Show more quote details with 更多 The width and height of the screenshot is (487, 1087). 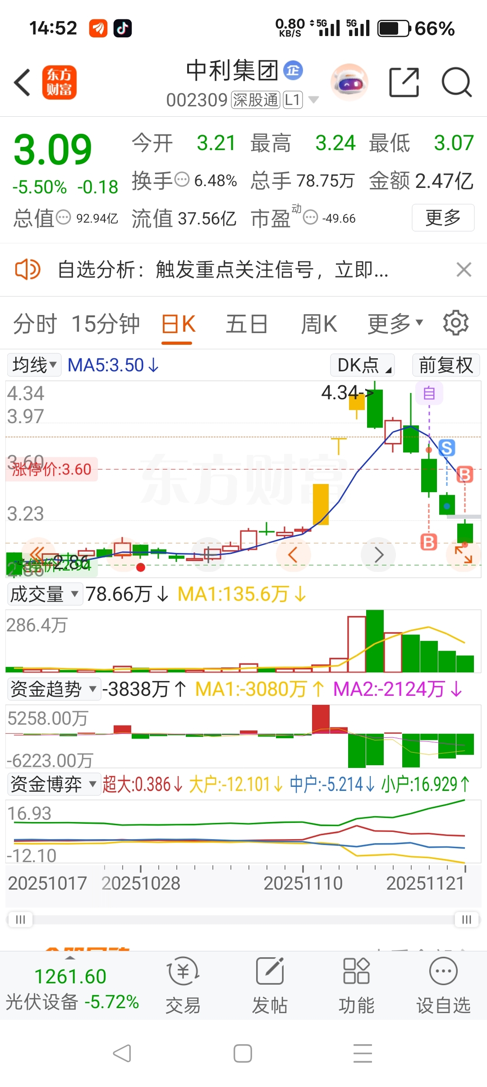click(443, 218)
